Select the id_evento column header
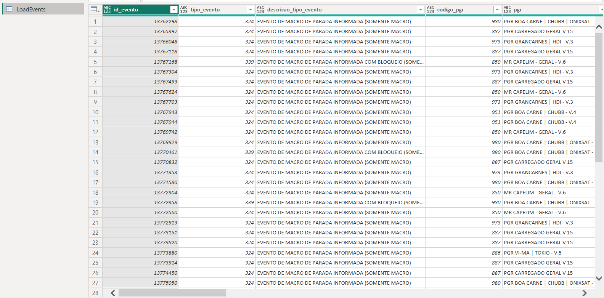This screenshot has height=298, width=604. point(141,10)
